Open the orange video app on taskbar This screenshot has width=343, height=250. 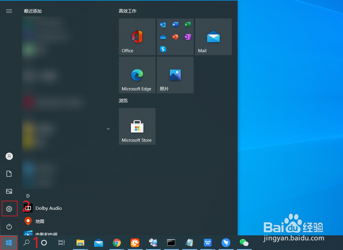[135, 243]
